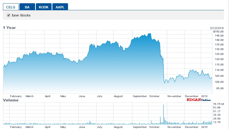Click February on the price chart axis

(x=16, y=96)
